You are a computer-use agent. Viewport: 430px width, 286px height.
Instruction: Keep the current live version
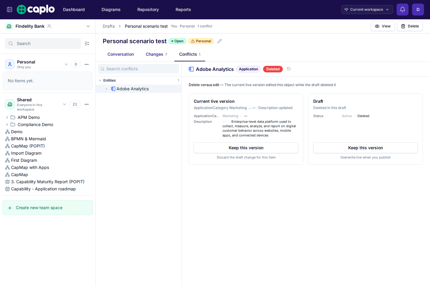point(246,148)
